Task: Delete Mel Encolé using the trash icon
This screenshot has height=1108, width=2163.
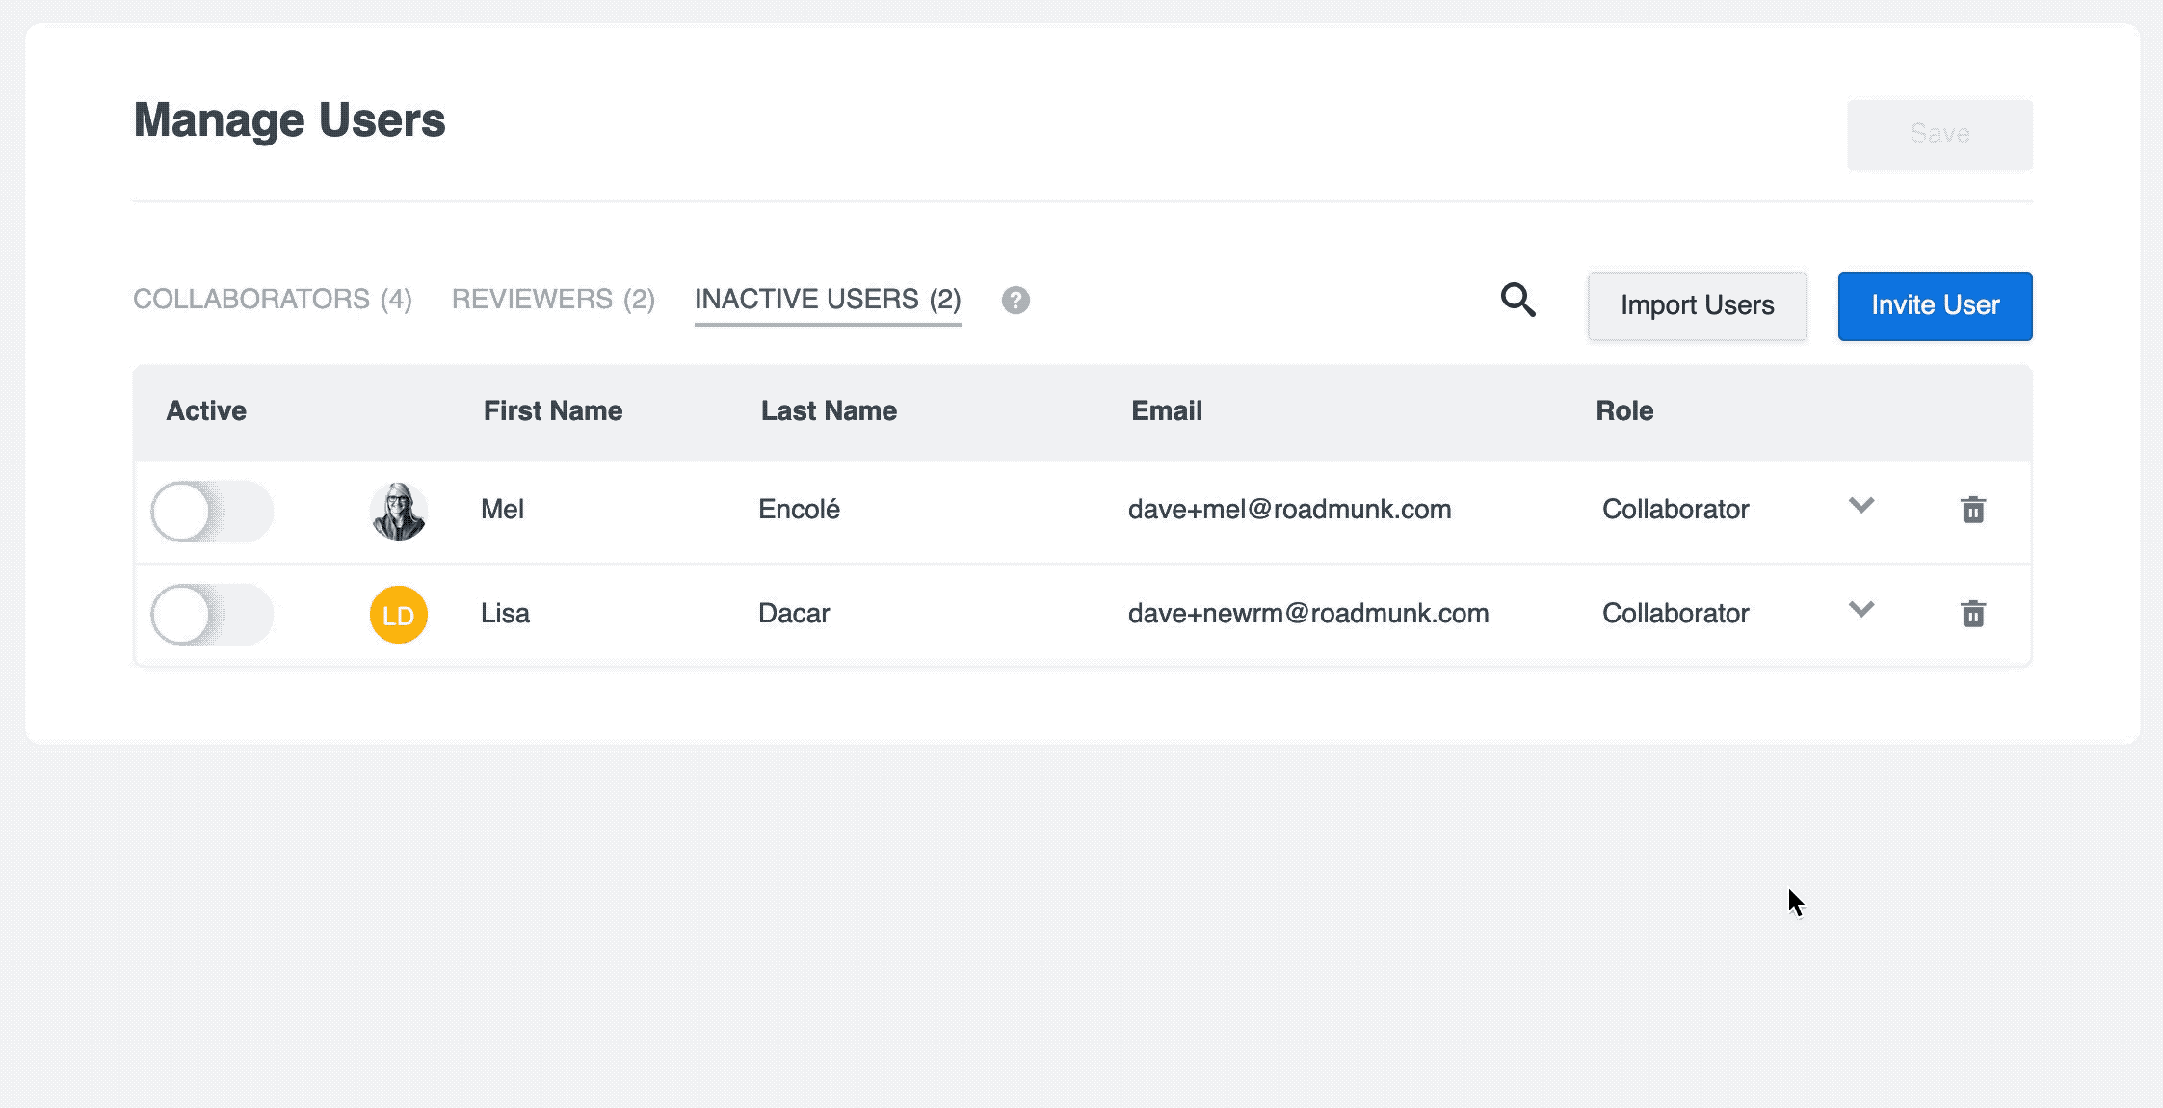Action: [1972, 511]
